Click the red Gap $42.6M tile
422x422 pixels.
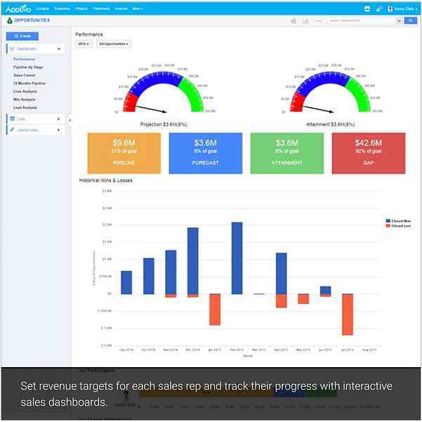[369, 153]
